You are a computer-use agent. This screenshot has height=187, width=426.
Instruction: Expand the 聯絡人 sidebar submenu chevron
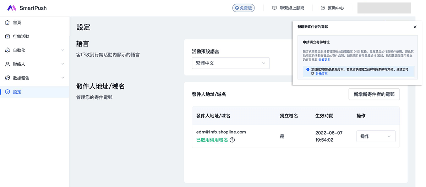click(x=63, y=64)
